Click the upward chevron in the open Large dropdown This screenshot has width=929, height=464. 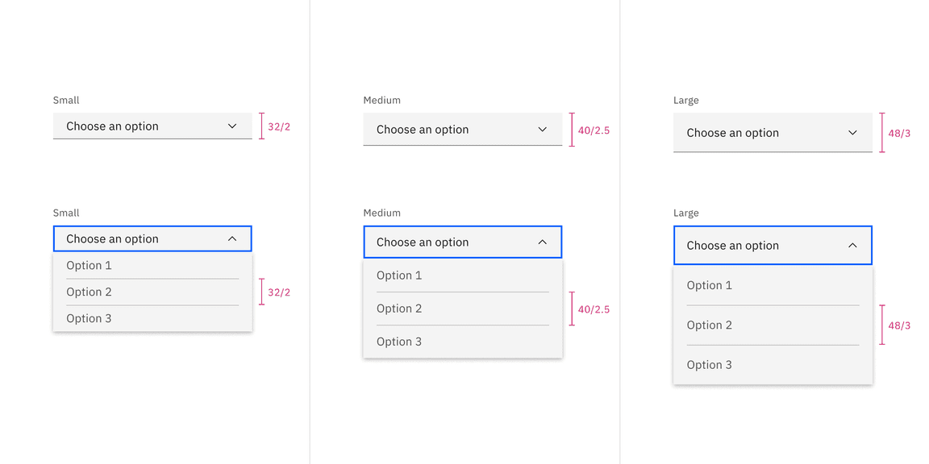852,245
